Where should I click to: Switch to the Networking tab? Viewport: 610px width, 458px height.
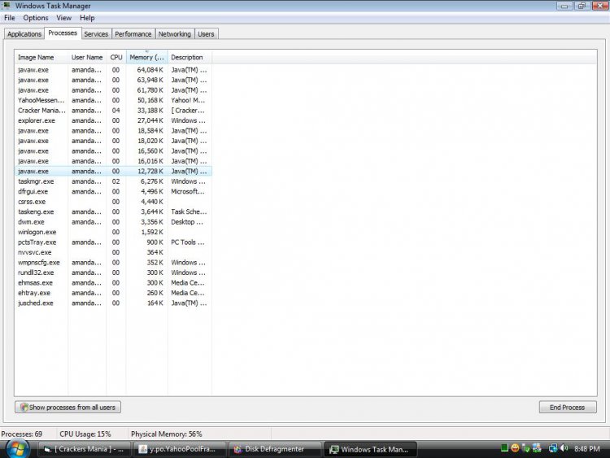tap(175, 34)
